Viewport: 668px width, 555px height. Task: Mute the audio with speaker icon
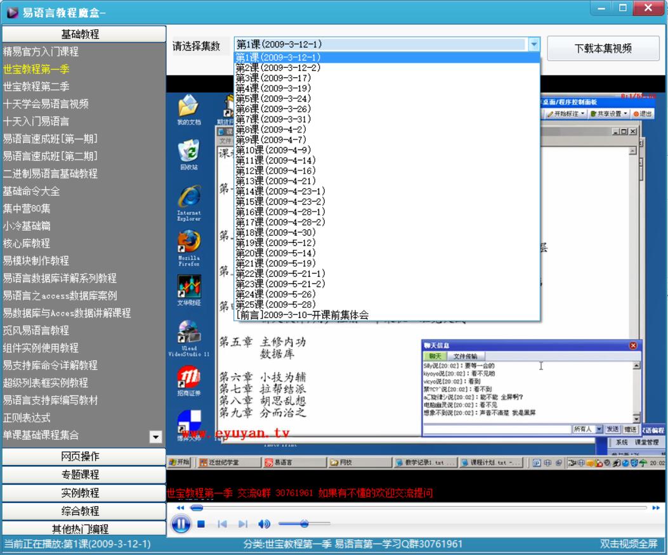pos(264,524)
